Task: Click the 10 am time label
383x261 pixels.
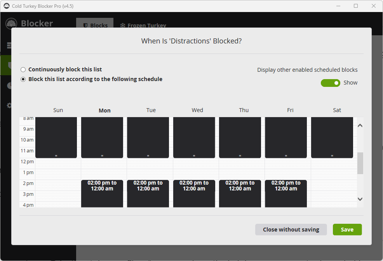Action: [27, 140]
